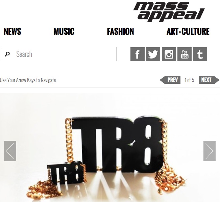
Task: Open the Twitter bird icon
Action: (153, 54)
